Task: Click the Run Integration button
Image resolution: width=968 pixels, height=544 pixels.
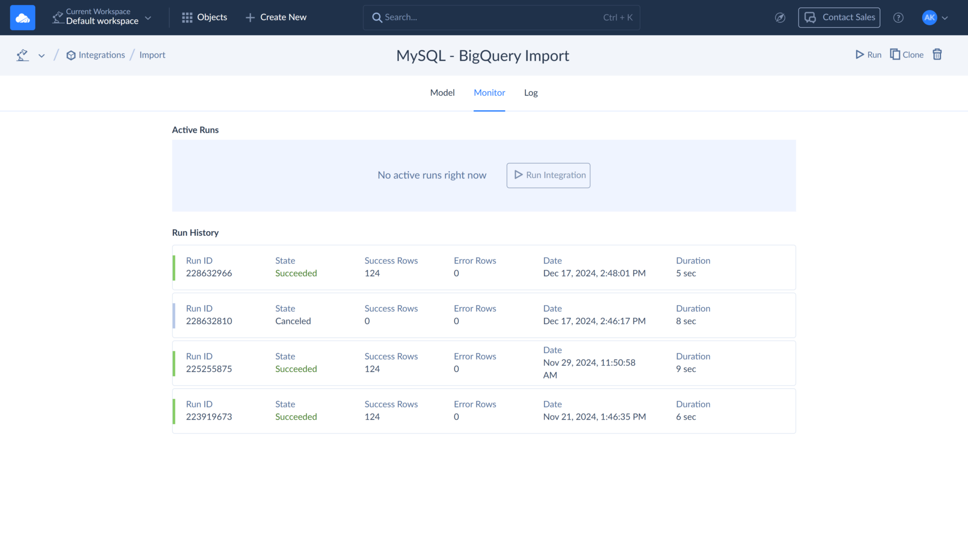Action: [548, 175]
